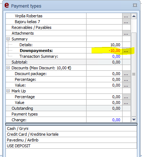The height and width of the screenshot is (157, 142).
Task: Open Discounts Percentage ellipsis button
Action: coord(127,79)
